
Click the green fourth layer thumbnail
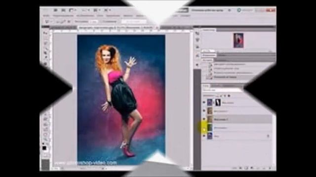click(x=210, y=127)
